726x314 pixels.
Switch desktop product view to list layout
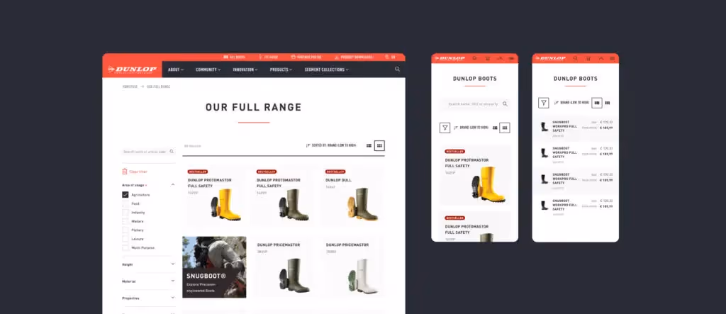click(x=369, y=145)
